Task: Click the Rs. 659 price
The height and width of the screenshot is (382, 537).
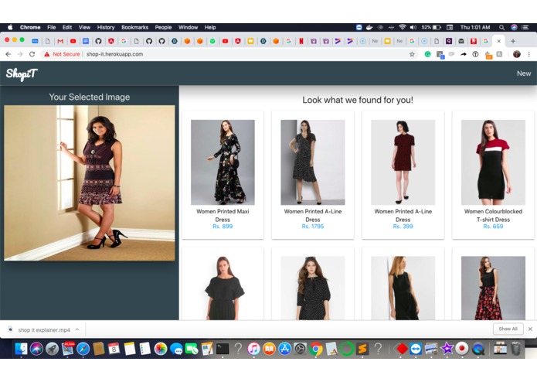Action: pyautogui.click(x=493, y=227)
